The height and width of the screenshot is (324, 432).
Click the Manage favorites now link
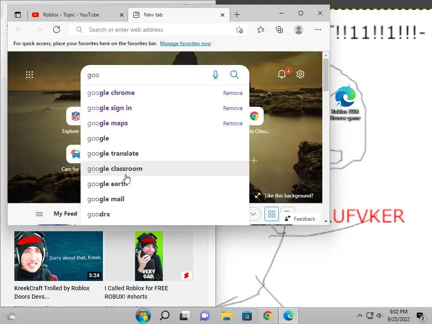pyautogui.click(x=186, y=43)
